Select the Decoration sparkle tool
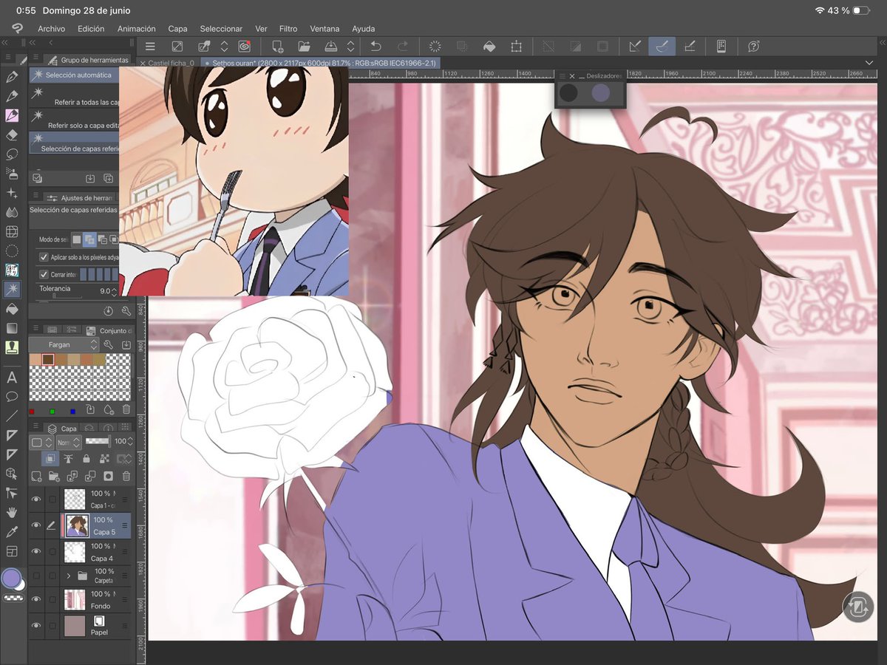The height and width of the screenshot is (665, 887). [12, 193]
